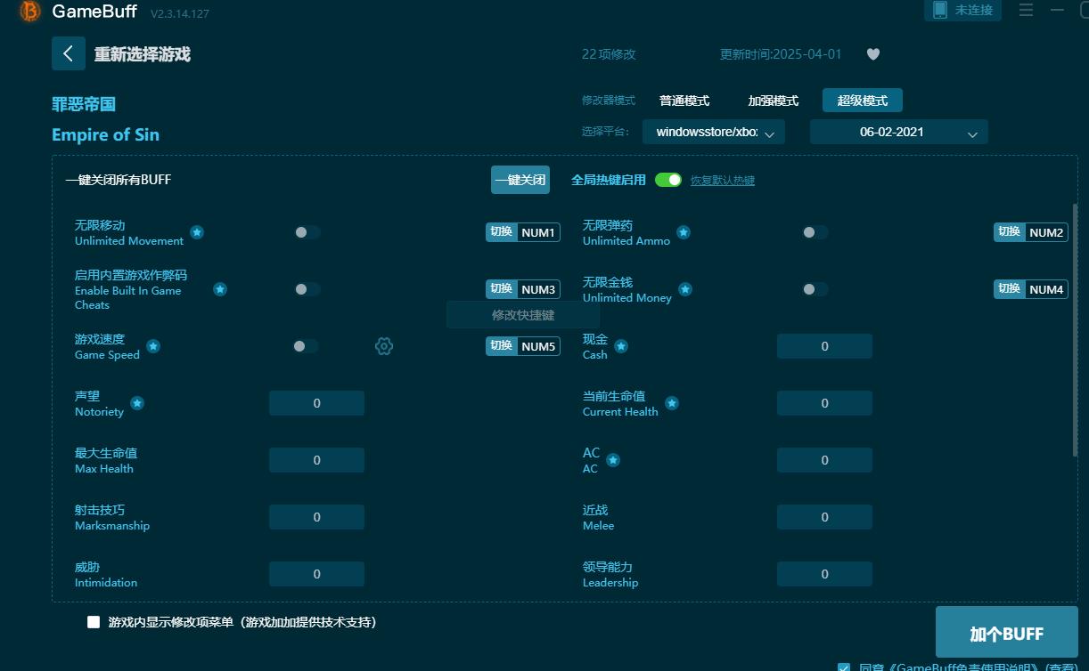Click the 恢复默认热键 link
Image resolution: width=1089 pixels, height=671 pixels.
723,181
